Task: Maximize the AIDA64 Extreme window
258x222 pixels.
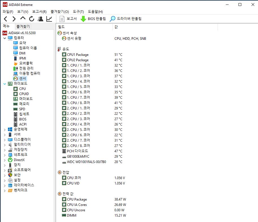Action: coord(240,5)
